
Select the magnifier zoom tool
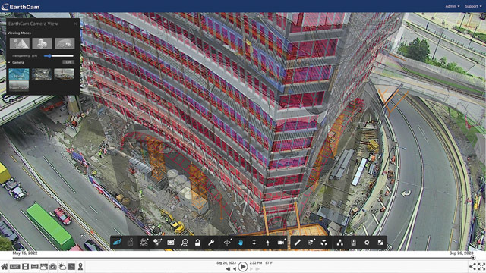[x=185, y=243]
